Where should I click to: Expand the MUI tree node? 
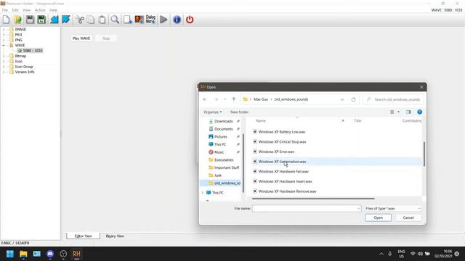point(4,35)
